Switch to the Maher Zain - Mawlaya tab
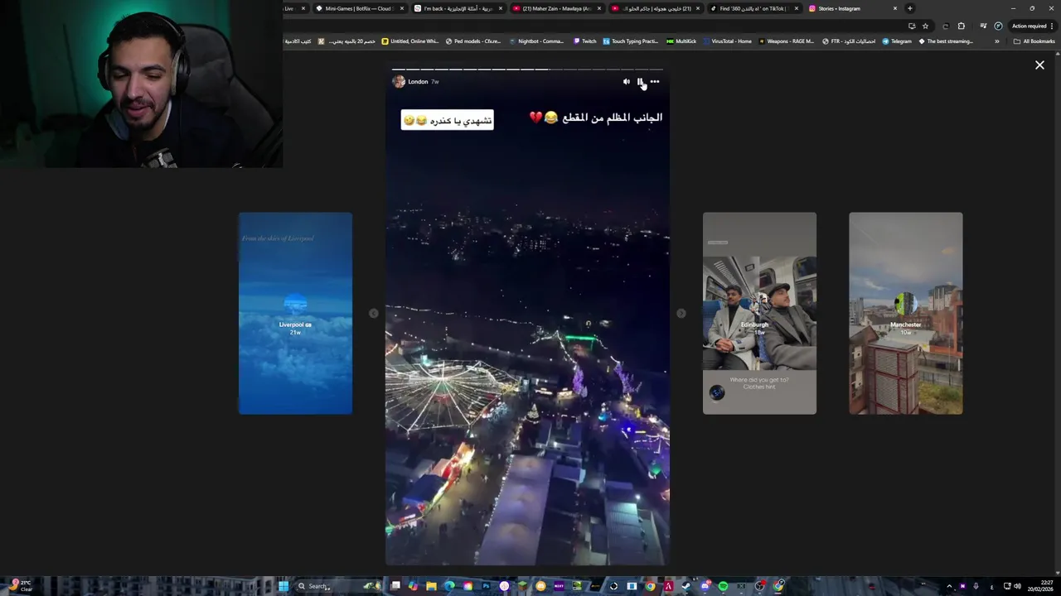 point(556,8)
